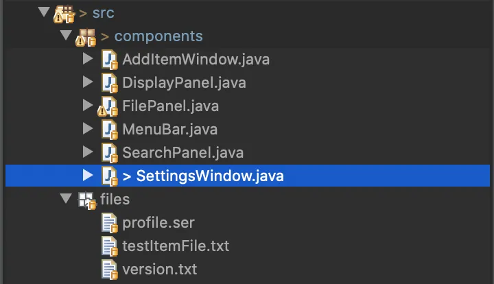Click the version.txt file icon
Viewport: 494px width, 284px height.
tap(109, 269)
